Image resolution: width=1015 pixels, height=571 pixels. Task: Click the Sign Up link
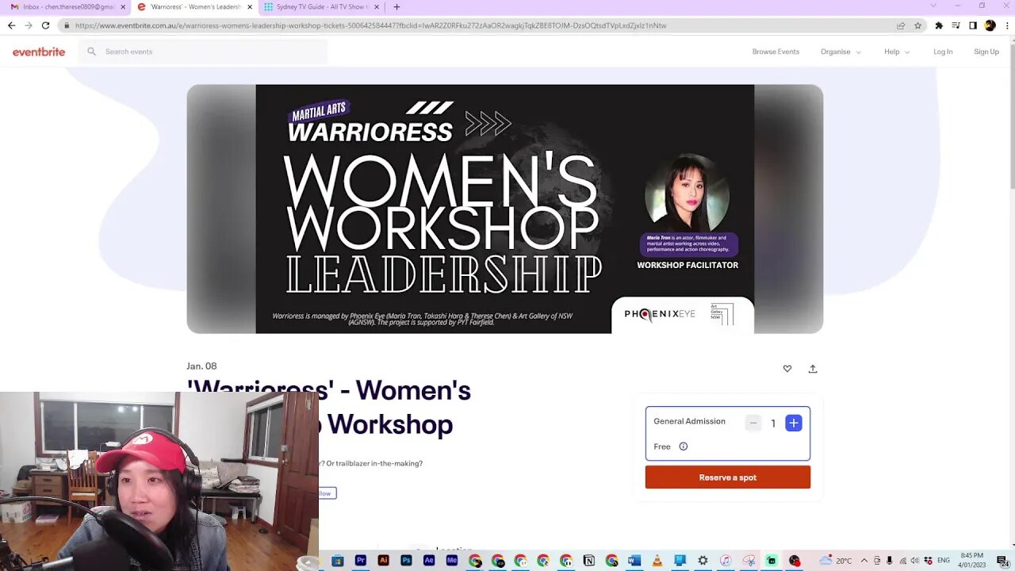pos(986,52)
